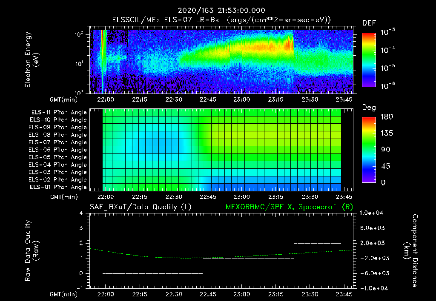The height and width of the screenshot is (301, 436).
Task: Select the ELS-10 Pitch Angle row label
Action: (58, 120)
